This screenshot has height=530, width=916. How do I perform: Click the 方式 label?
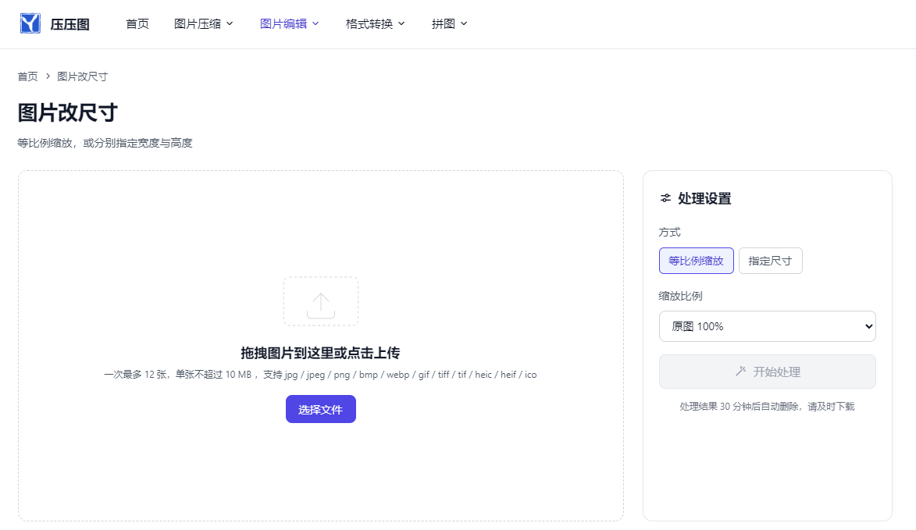coord(669,233)
